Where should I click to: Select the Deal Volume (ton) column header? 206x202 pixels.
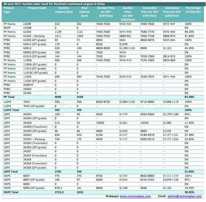click(x=84, y=11)
